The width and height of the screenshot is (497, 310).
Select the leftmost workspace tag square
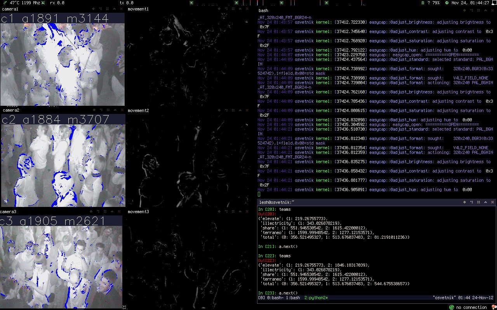coord(191,3)
